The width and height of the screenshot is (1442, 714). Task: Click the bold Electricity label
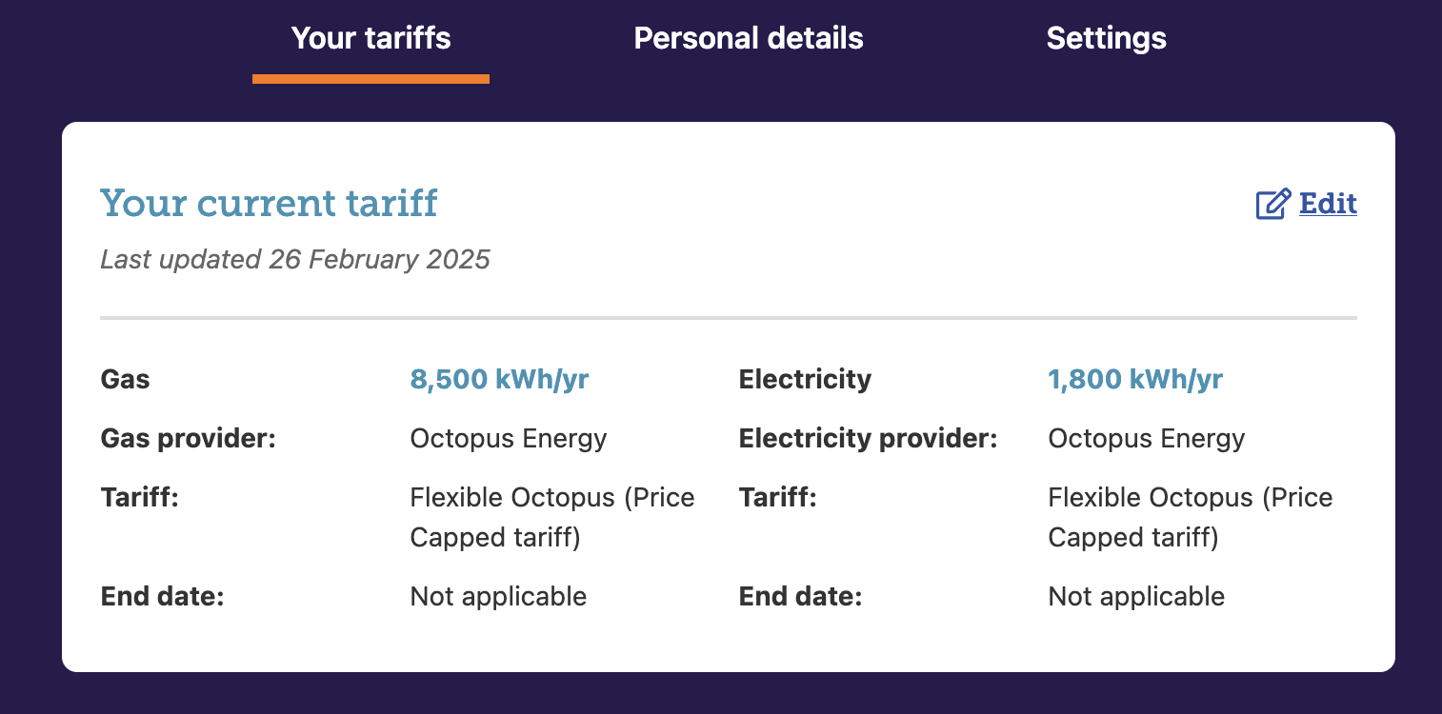[x=805, y=380]
